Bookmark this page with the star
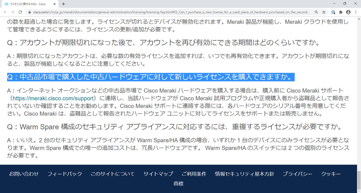Screen dimensions: 361x193 324,12
